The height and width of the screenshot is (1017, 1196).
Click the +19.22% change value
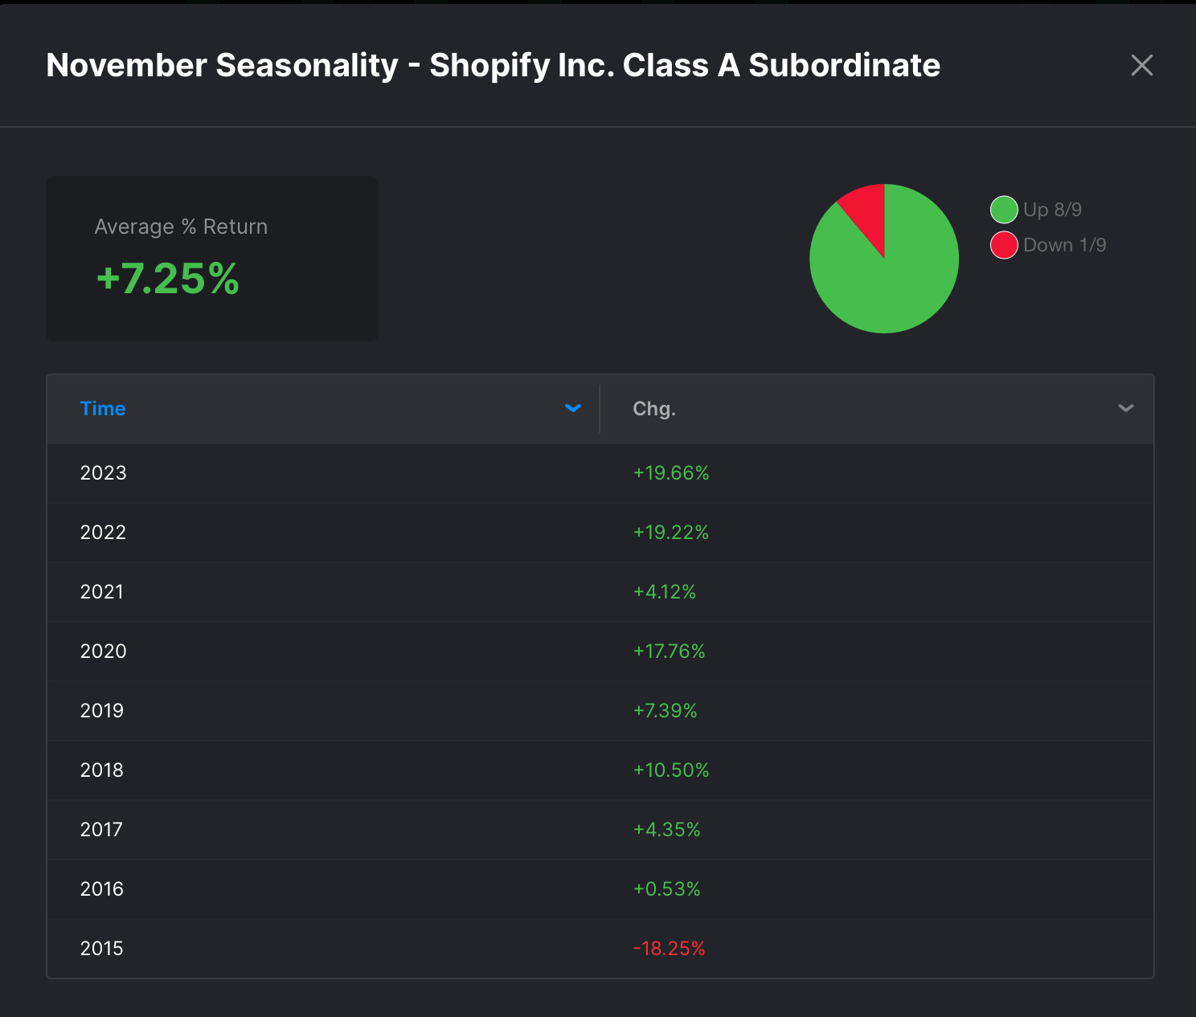pos(671,533)
